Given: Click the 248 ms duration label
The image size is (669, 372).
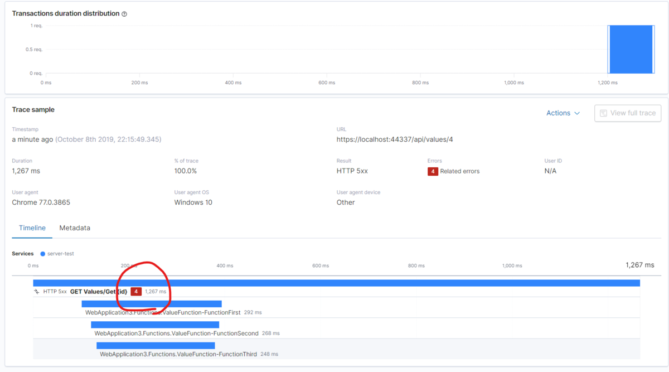Looking at the screenshot, I should click(269, 354).
